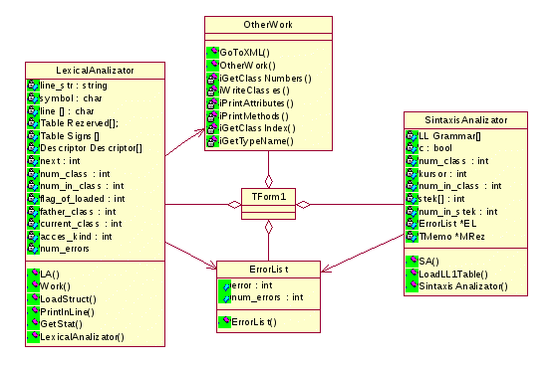Click the arrowhead pointing into OtherWork

[x=200, y=132]
